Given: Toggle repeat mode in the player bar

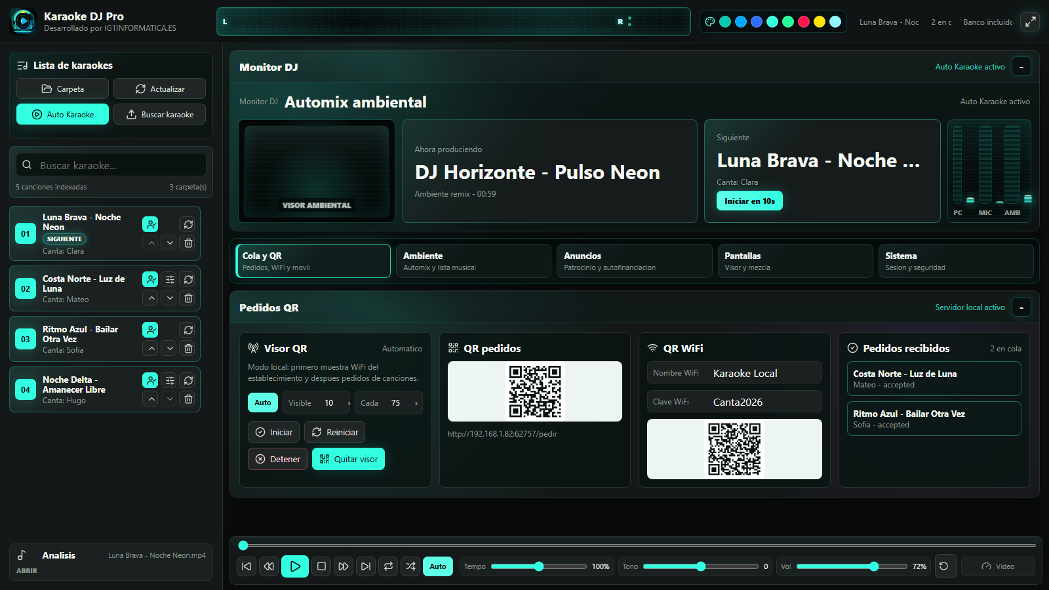Looking at the screenshot, I should (388, 566).
